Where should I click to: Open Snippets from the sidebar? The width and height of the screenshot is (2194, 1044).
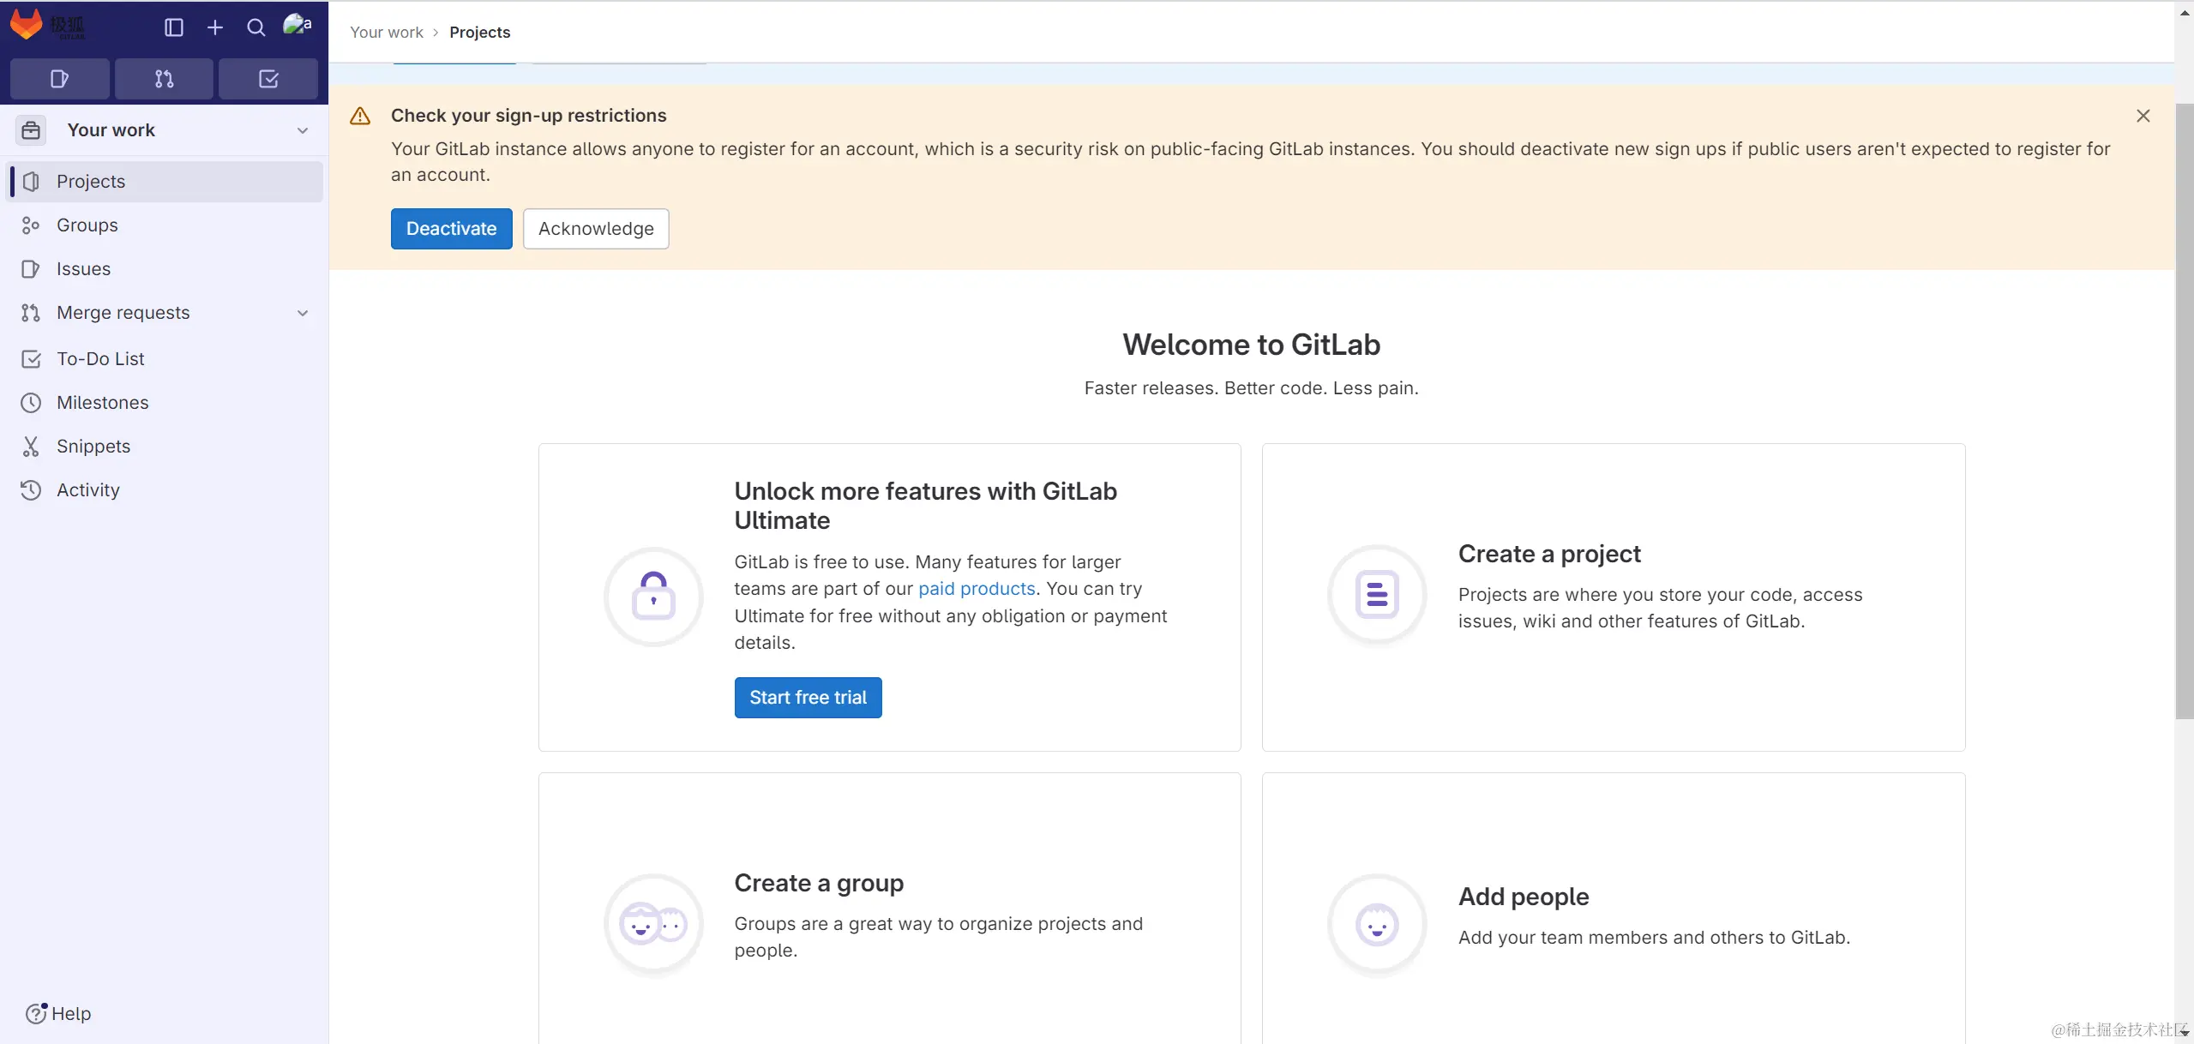pos(93,447)
